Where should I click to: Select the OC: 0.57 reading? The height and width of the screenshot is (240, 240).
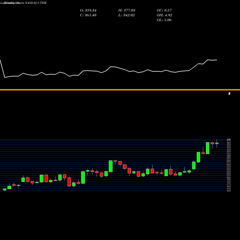coord(164,11)
